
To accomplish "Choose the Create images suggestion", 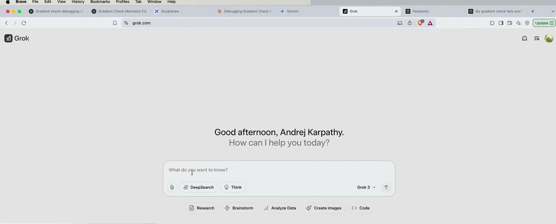I will click(x=324, y=208).
